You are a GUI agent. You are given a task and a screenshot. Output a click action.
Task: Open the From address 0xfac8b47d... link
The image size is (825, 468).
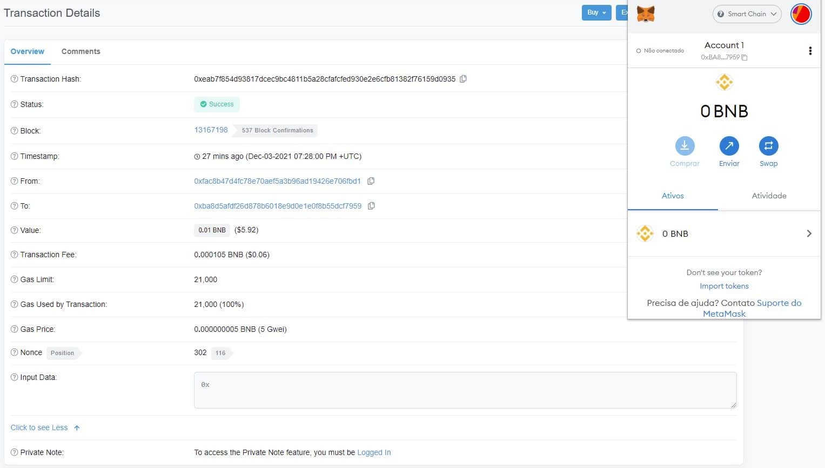(277, 181)
